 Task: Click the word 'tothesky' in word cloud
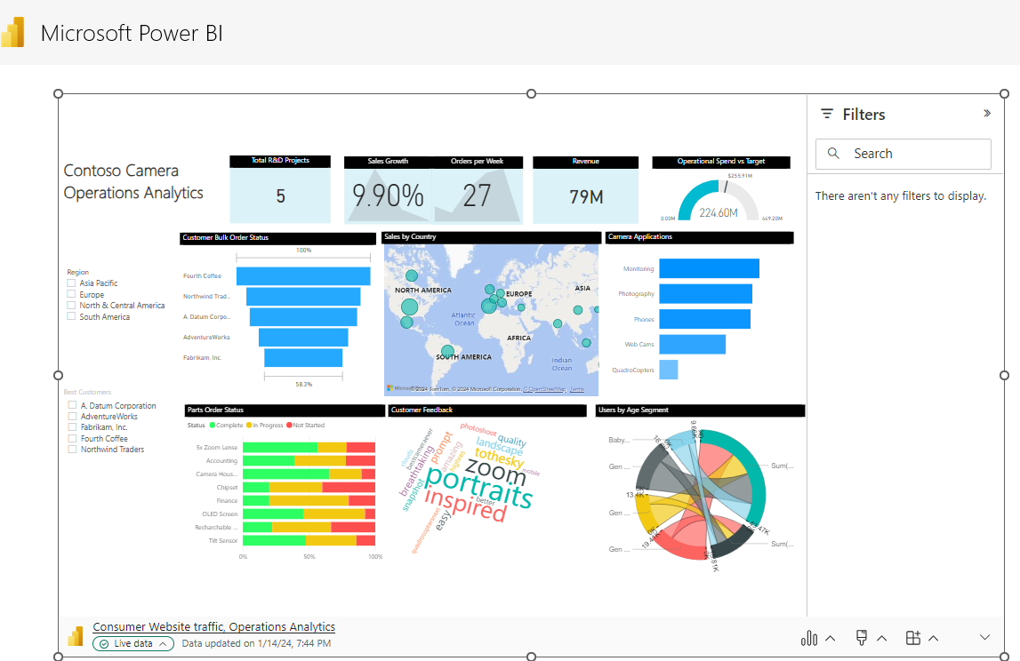[499, 458]
